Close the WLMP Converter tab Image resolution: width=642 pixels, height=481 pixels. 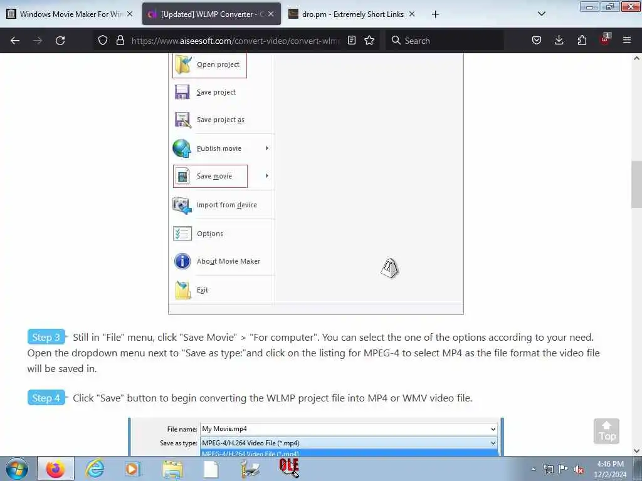click(271, 14)
